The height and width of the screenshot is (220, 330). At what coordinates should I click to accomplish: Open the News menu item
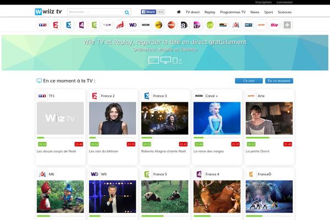(255, 12)
